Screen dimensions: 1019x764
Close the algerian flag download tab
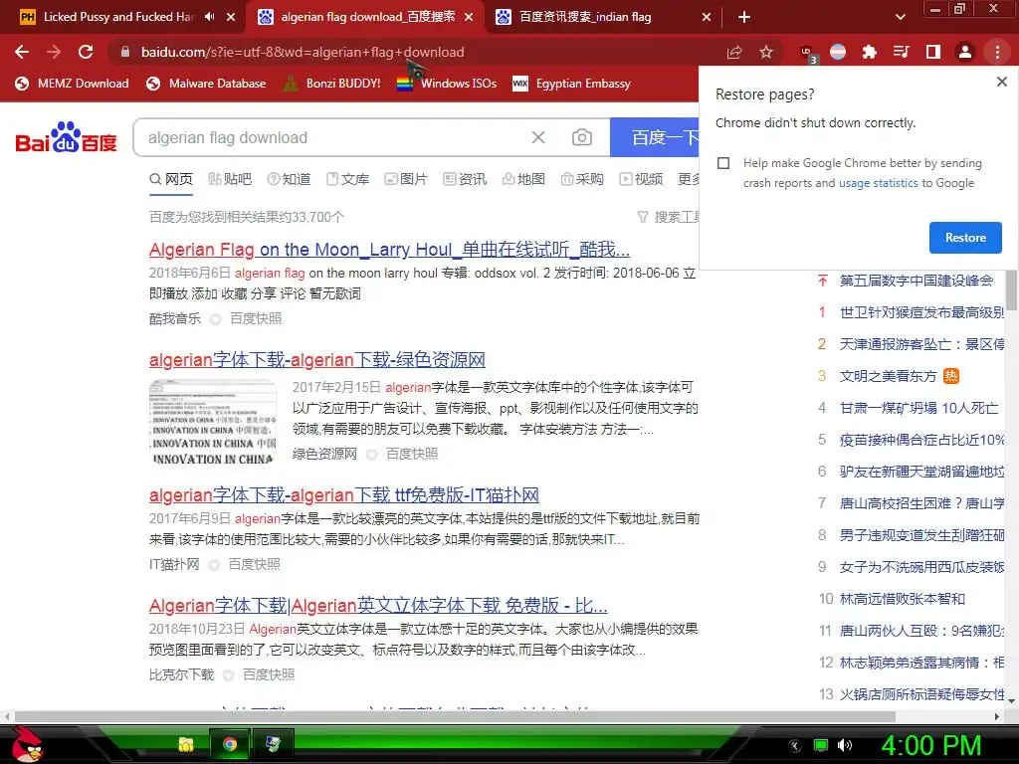[x=469, y=17]
